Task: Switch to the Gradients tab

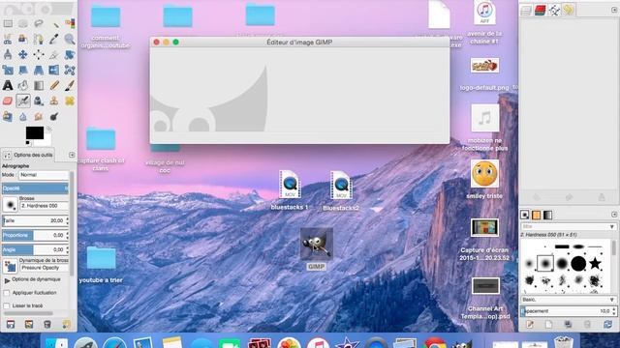Action: click(547, 215)
